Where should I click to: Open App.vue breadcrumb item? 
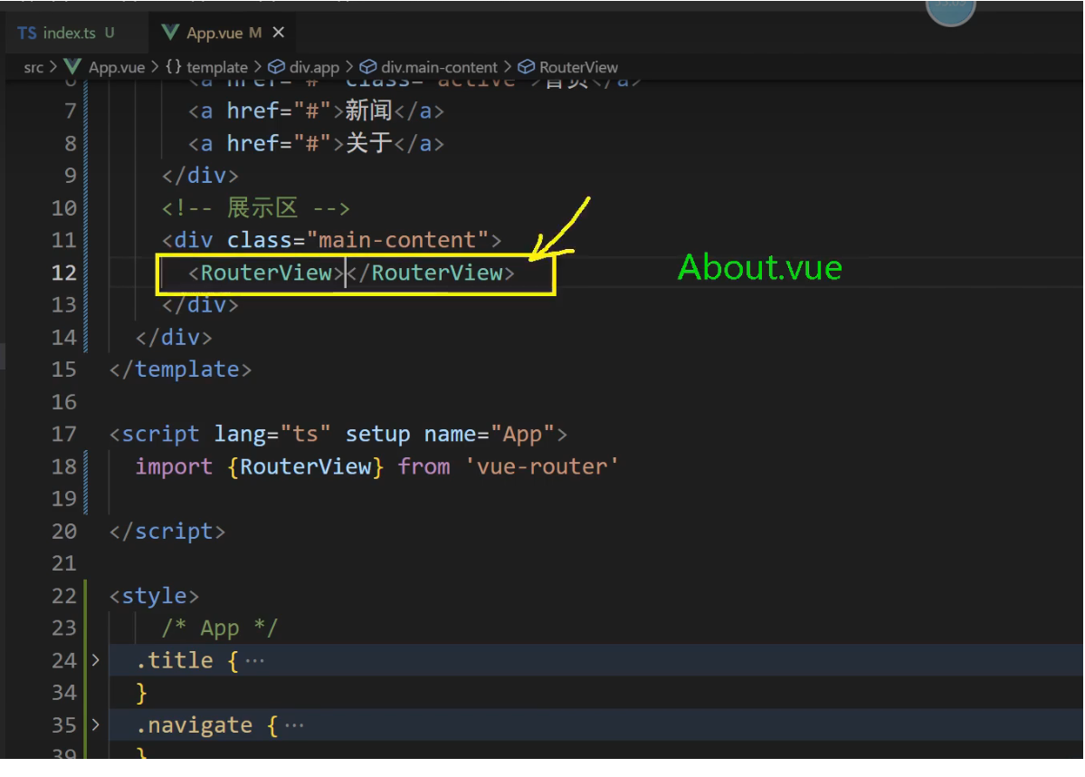tap(116, 67)
